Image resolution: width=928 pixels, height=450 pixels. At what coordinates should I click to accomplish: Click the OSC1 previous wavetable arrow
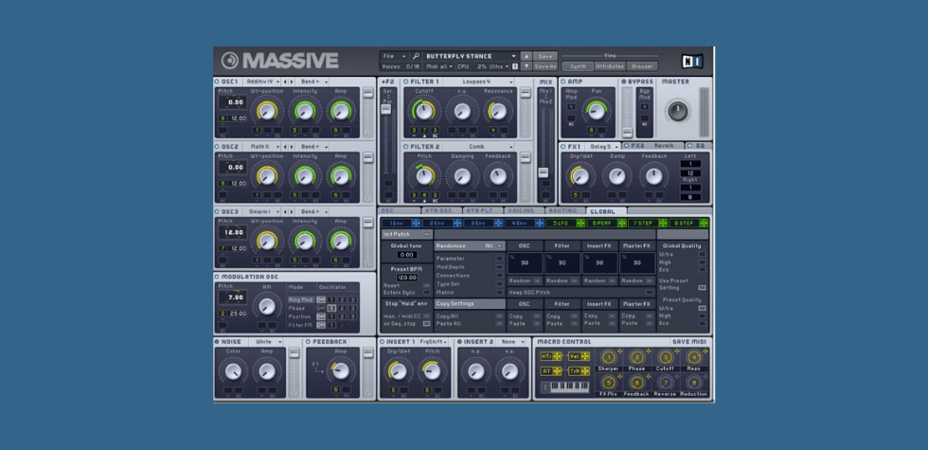(285, 81)
